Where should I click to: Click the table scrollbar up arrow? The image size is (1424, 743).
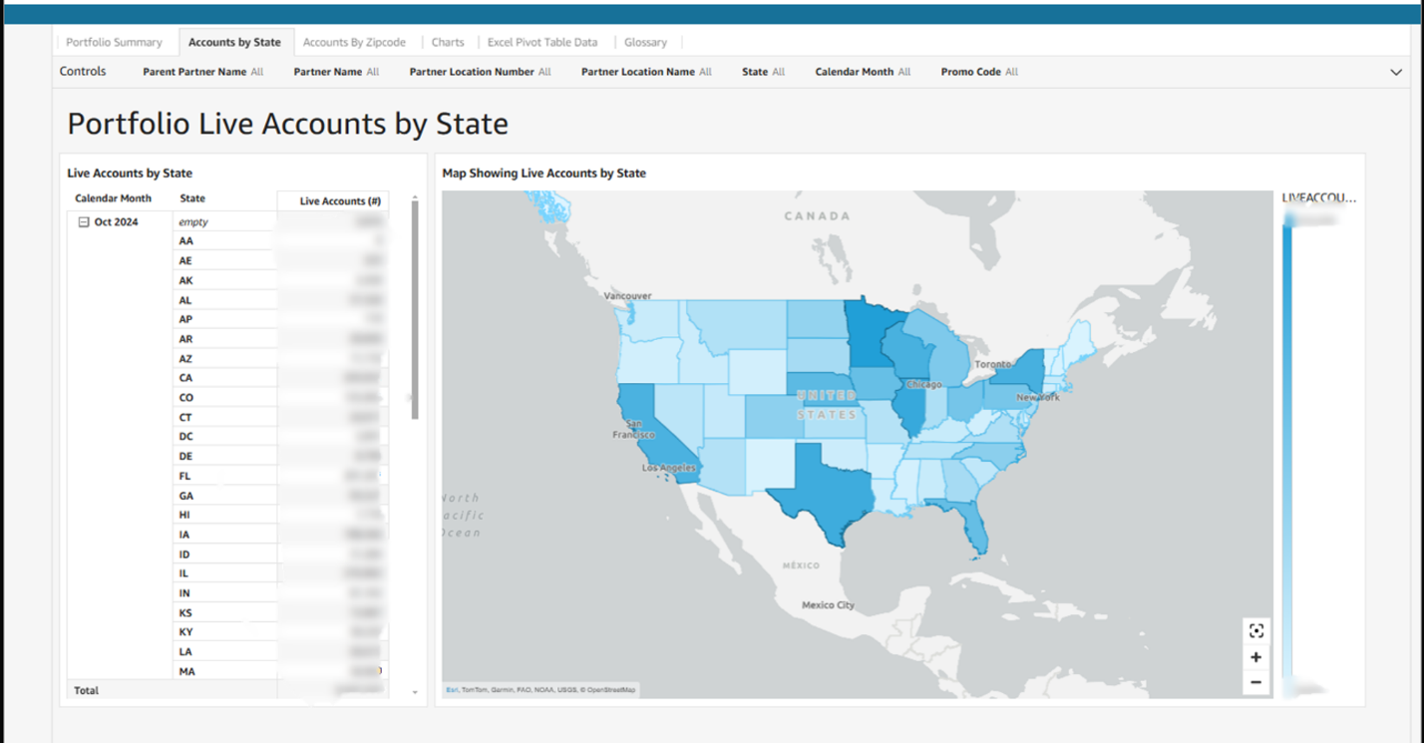(x=415, y=199)
